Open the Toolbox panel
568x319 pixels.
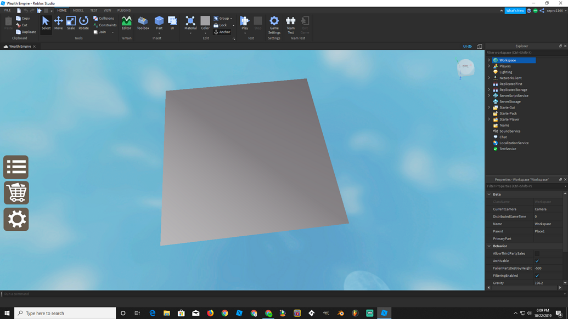(143, 23)
